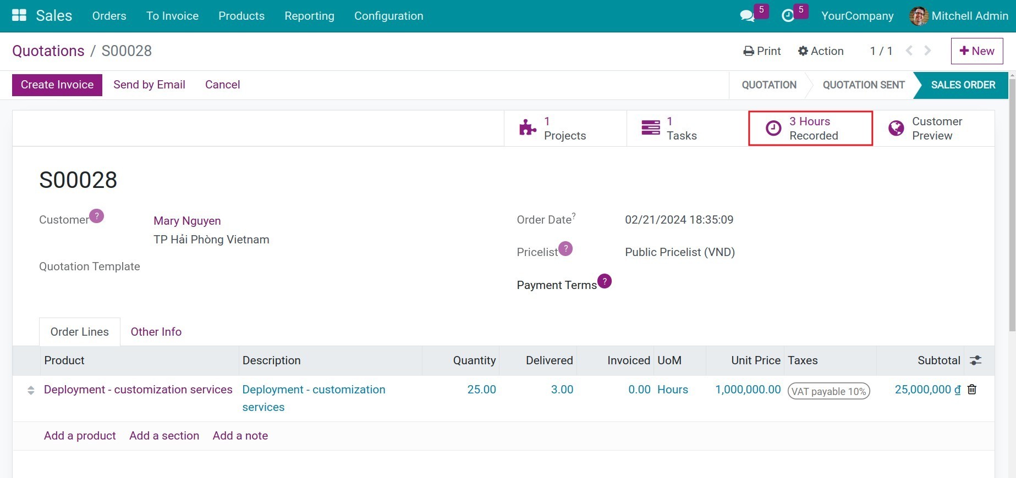This screenshot has width=1016, height=478.
Task: Show help tooltip for Payment Terms
Action: pyautogui.click(x=604, y=281)
